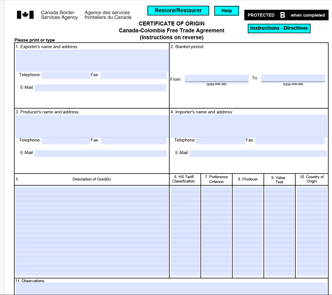Click the Preference Criterion column field
The image size is (332, 295).
pyautogui.click(x=217, y=231)
